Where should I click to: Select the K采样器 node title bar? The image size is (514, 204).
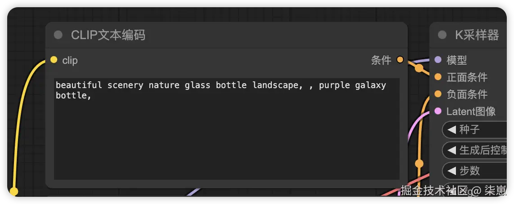(x=477, y=35)
